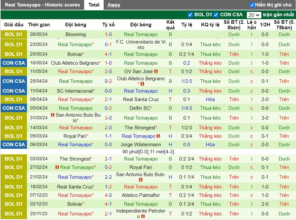Open Club Atletico Belgrano home team 16/05/24

75,63
